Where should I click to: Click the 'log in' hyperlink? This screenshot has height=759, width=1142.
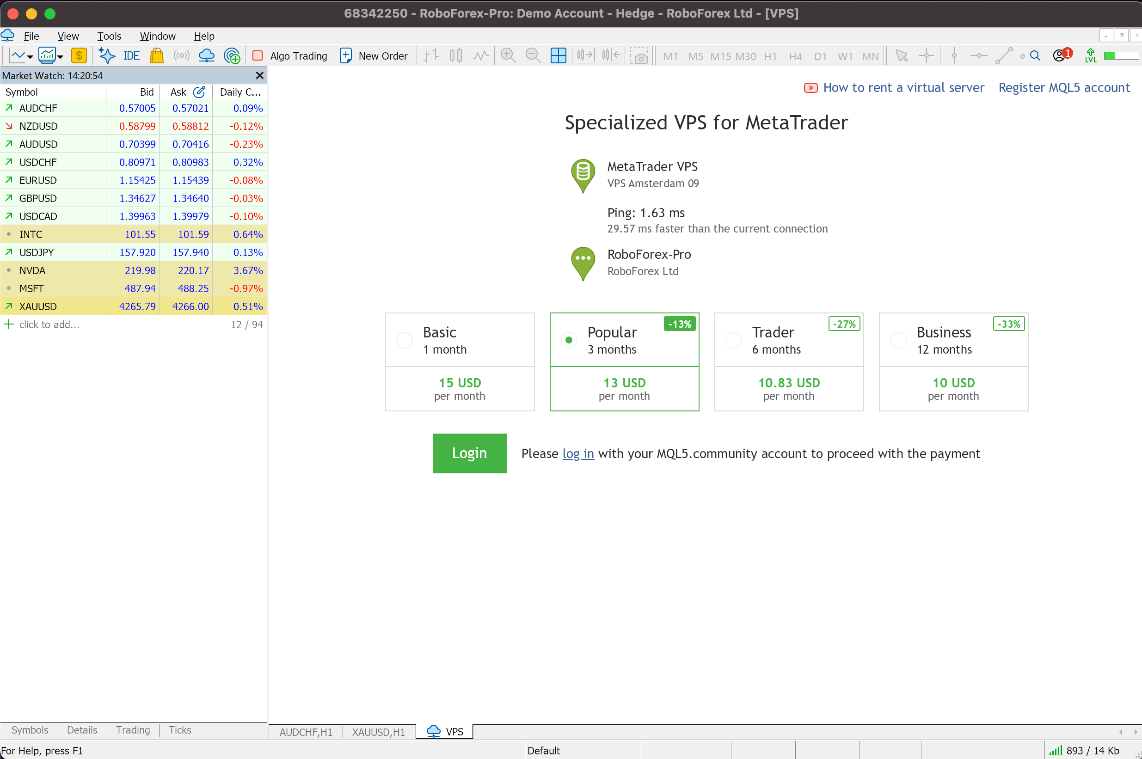(x=578, y=454)
